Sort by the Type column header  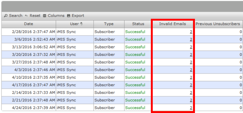coord(109,24)
